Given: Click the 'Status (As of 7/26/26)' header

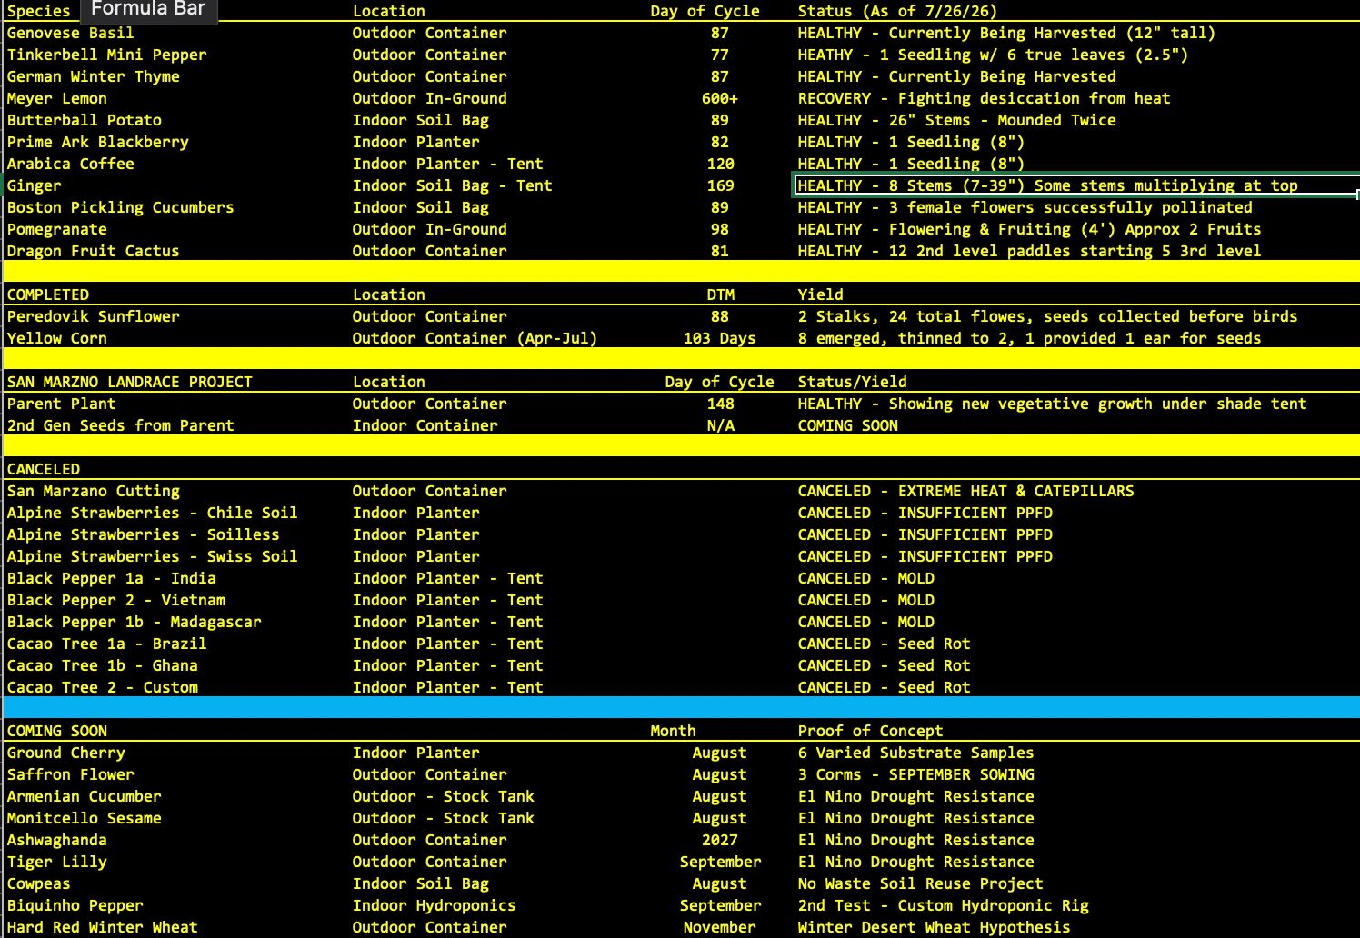Looking at the screenshot, I should (x=897, y=11).
